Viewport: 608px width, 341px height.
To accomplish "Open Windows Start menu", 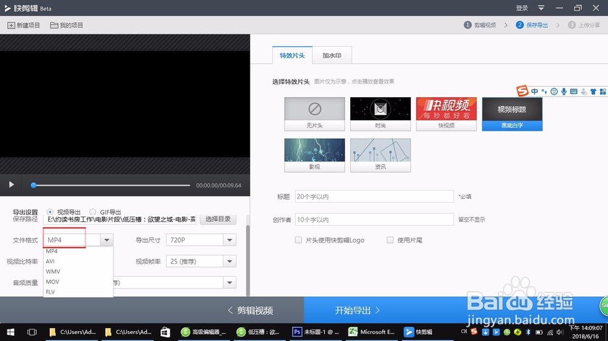I will 10,332.
